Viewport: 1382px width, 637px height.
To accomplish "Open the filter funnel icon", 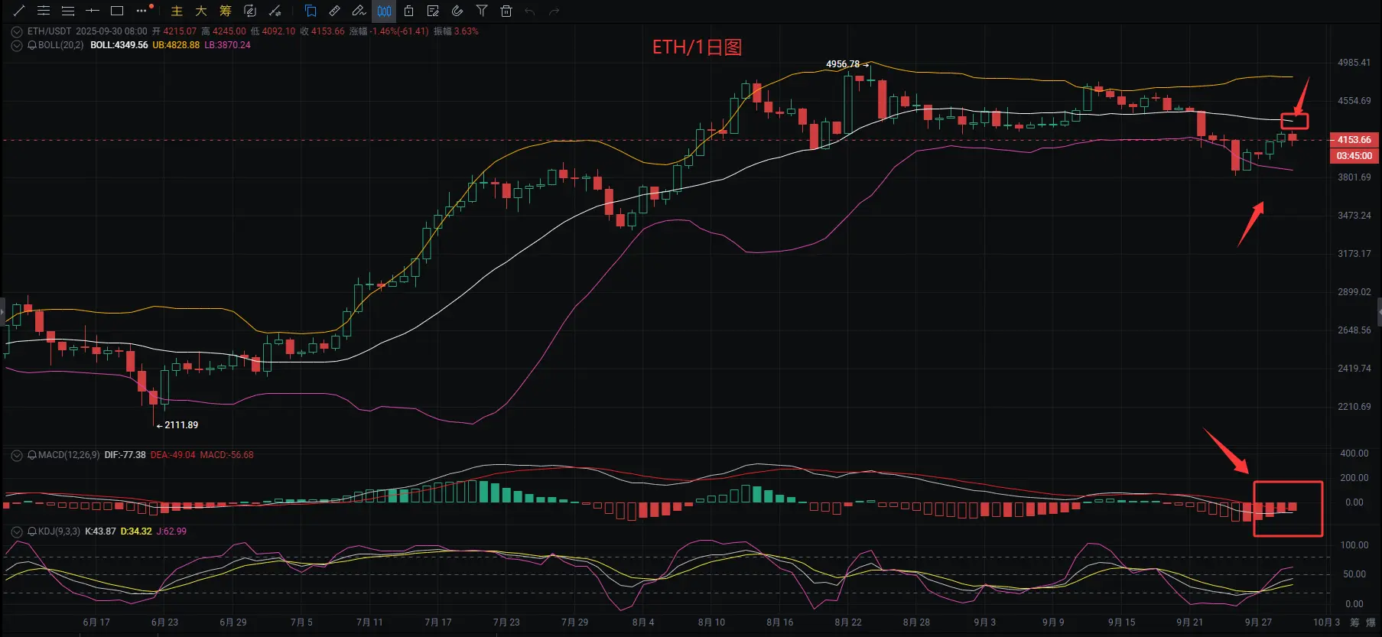I will click(482, 11).
